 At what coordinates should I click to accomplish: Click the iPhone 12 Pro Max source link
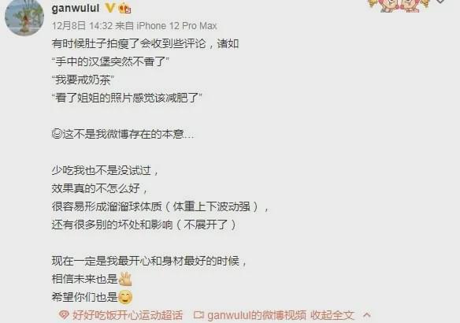click(176, 26)
